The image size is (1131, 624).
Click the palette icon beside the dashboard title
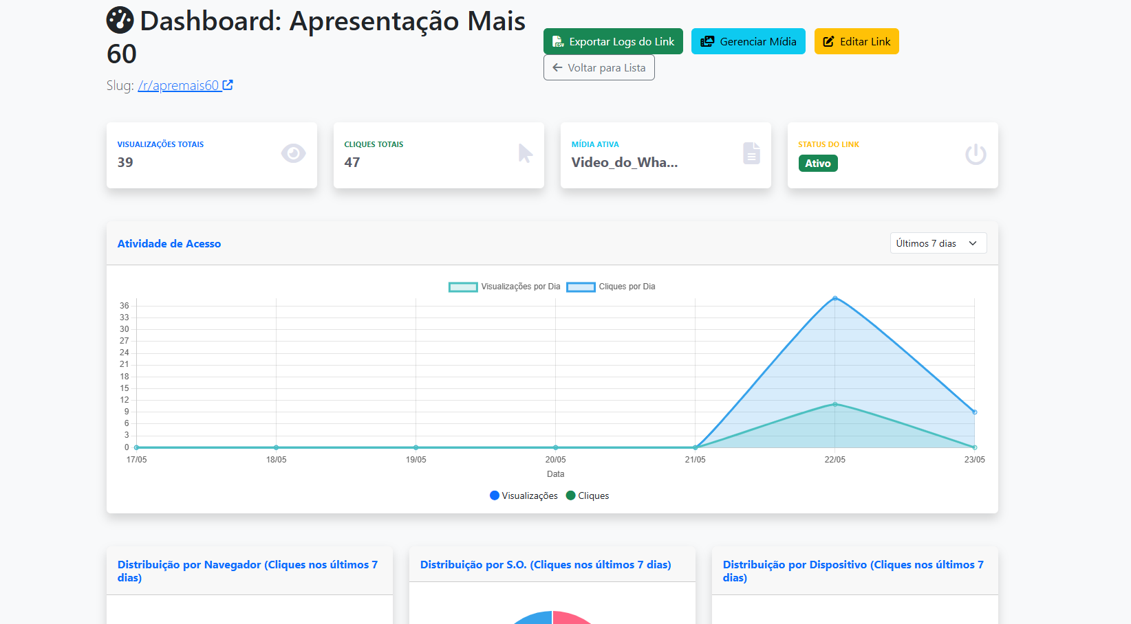coord(120,20)
